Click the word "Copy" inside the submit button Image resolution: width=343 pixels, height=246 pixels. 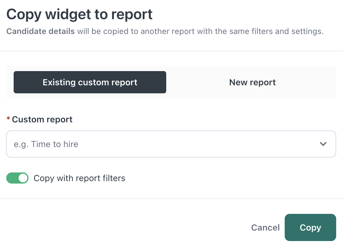click(x=310, y=228)
